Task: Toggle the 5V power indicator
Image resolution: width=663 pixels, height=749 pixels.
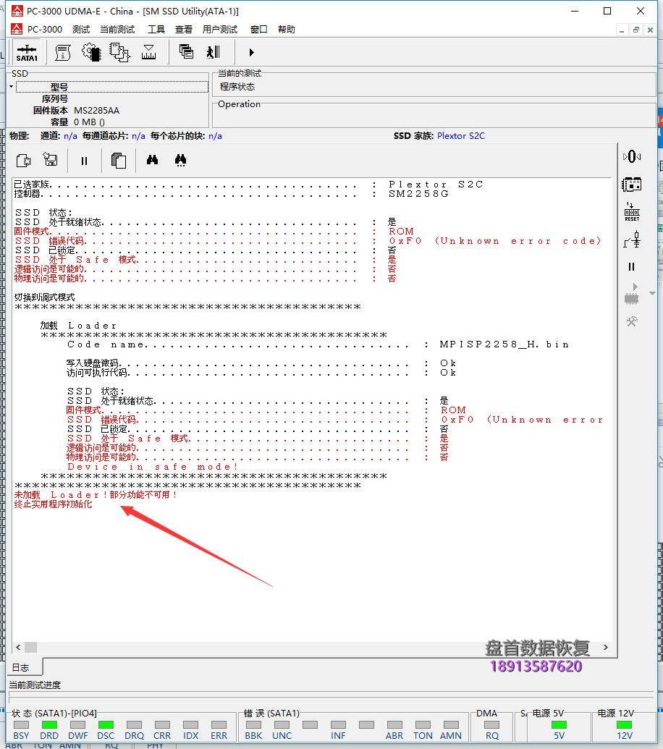Action: 559,724
